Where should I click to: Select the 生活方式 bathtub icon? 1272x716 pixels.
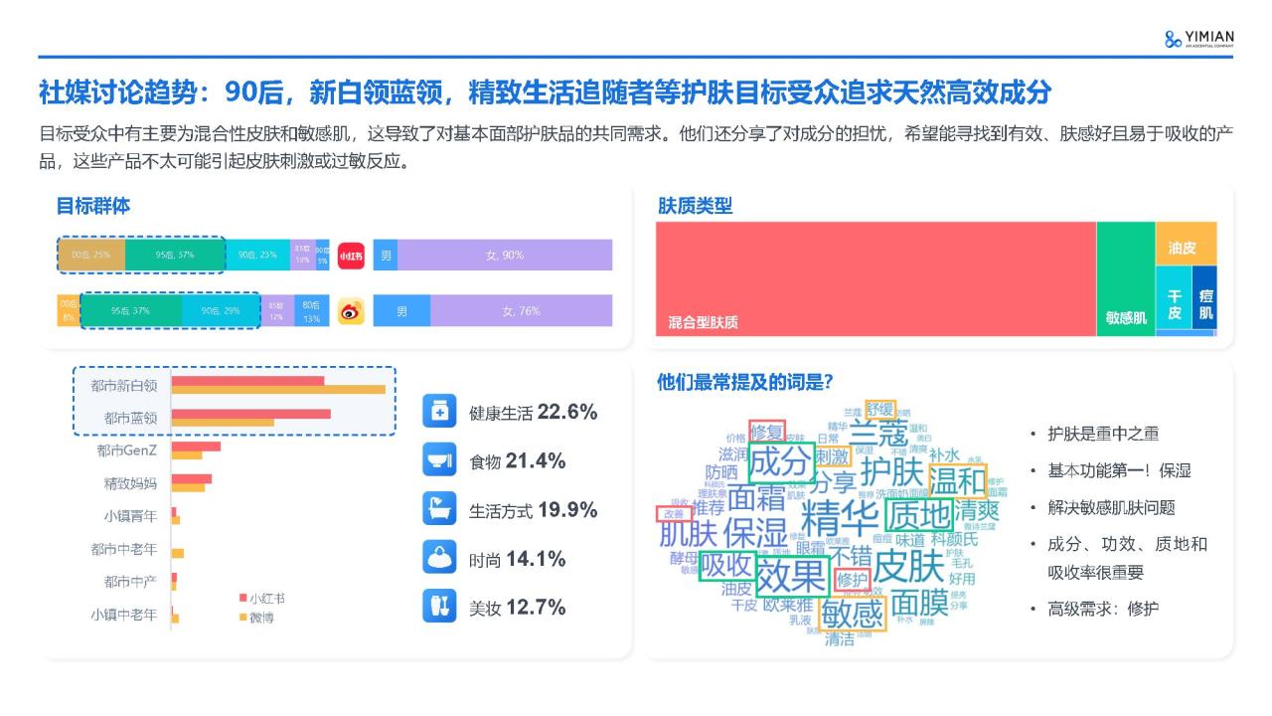click(439, 509)
